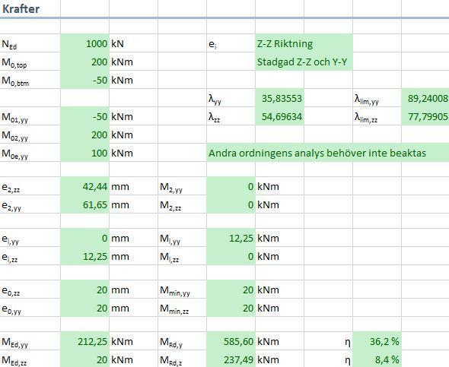Click the M0e,yy label cell
This screenshot has width=449, height=367.
pos(30,153)
